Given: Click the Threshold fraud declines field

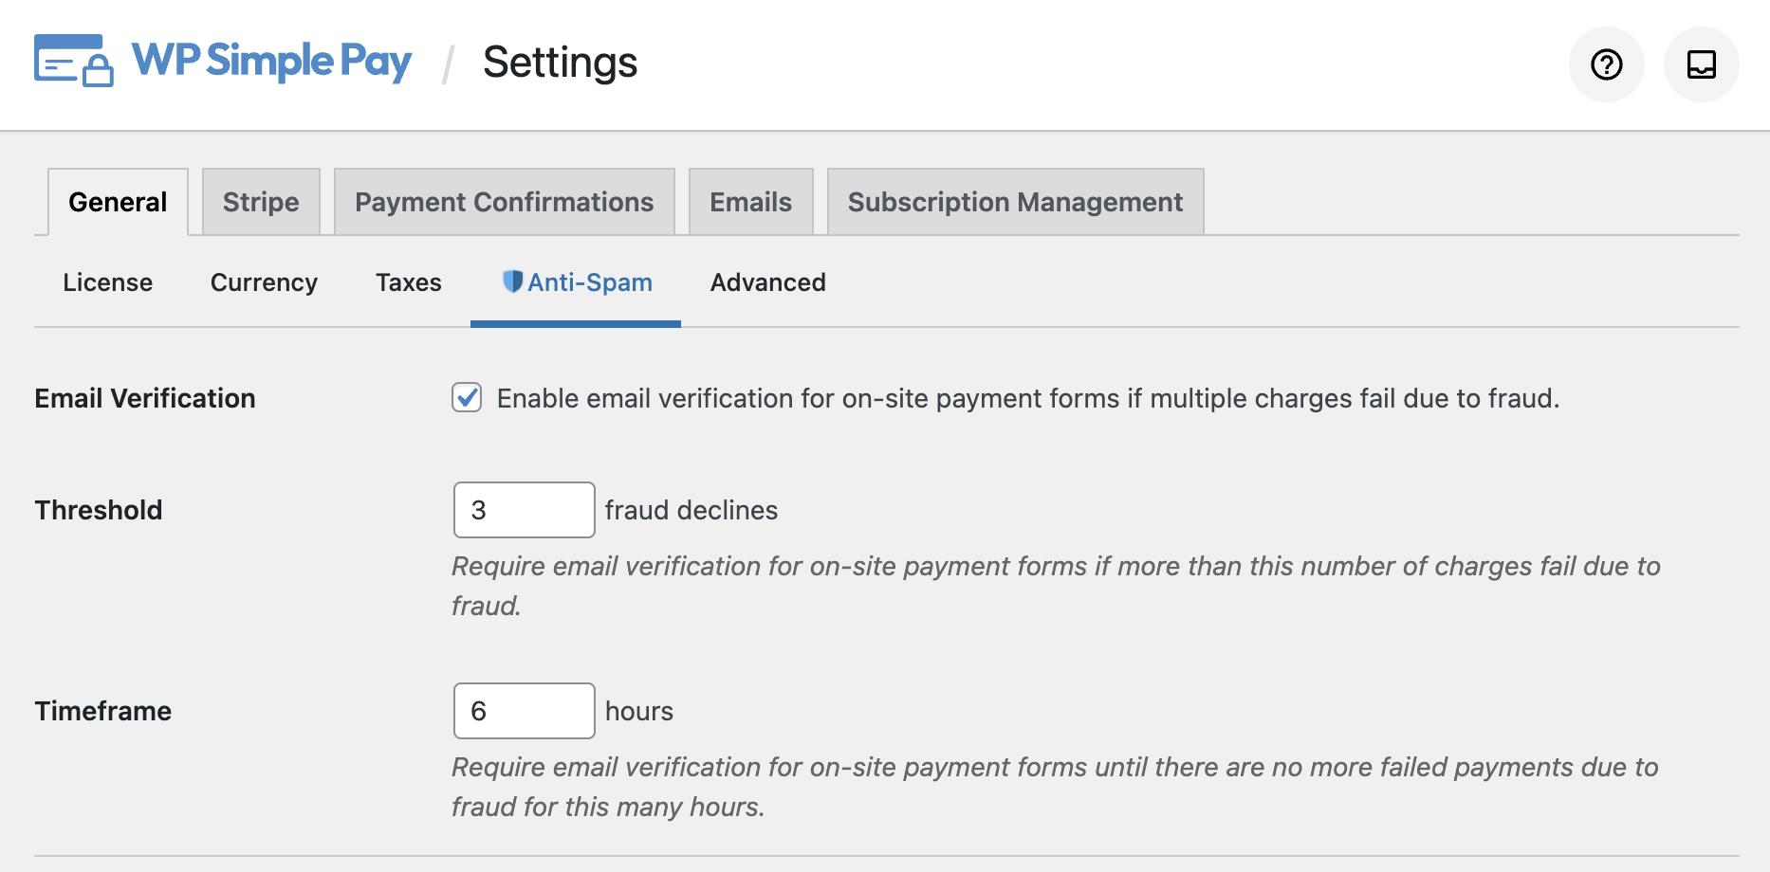Looking at the screenshot, I should (x=523, y=509).
